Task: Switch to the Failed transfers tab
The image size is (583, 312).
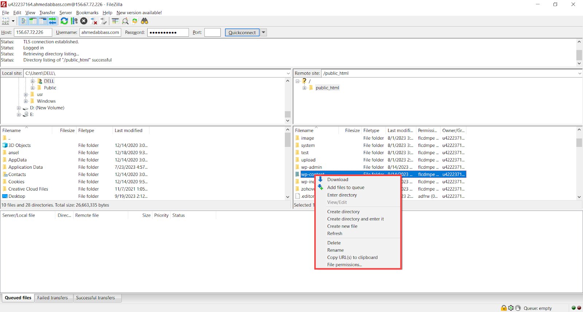Action: point(52,298)
